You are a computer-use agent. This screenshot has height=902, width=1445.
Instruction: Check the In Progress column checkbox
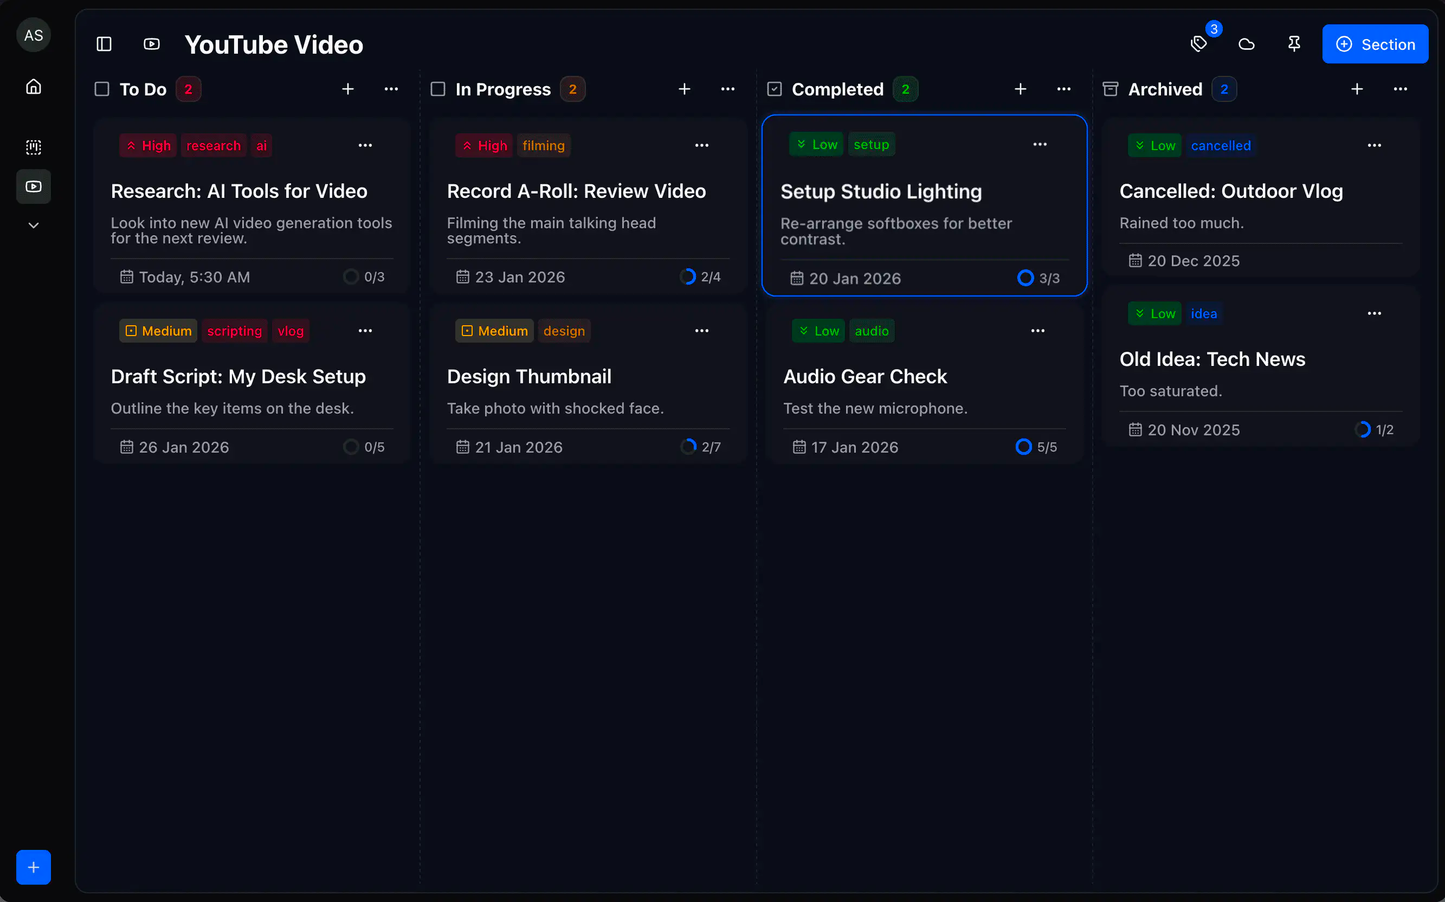(438, 89)
